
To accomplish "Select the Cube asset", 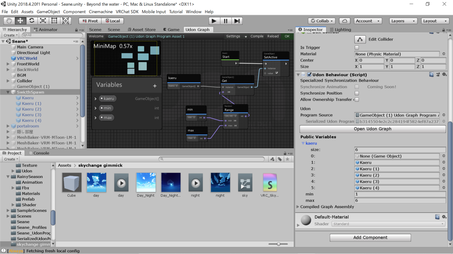I will (x=71, y=185).
